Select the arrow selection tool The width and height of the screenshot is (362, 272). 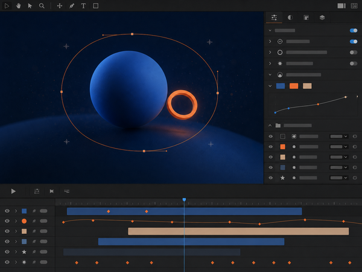(30, 6)
